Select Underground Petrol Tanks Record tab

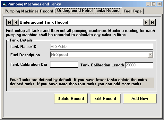coord(88,11)
